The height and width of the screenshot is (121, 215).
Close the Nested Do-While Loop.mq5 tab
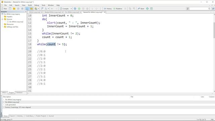pos(104,12)
